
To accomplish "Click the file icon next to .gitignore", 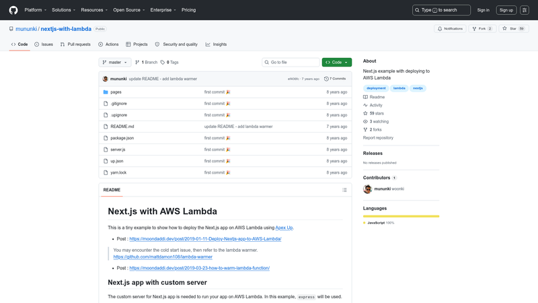I will coord(106,104).
